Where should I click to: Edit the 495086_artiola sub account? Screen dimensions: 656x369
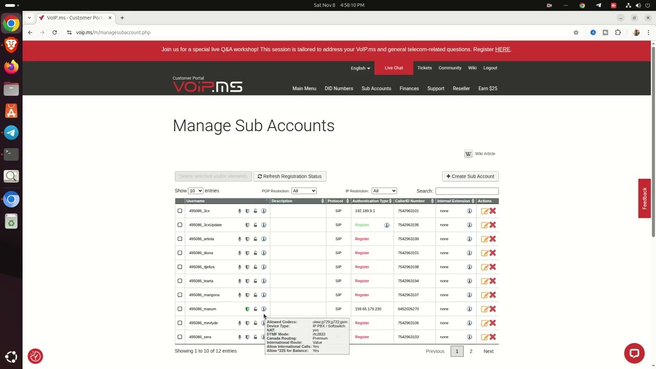pyautogui.click(x=484, y=239)
